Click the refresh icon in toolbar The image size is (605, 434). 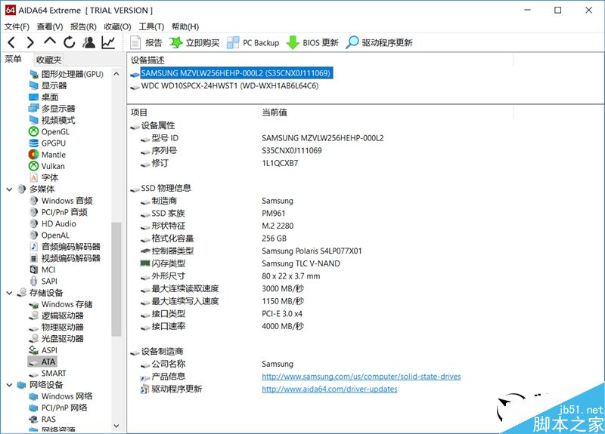pyautogui.click(x=70, y=42)
